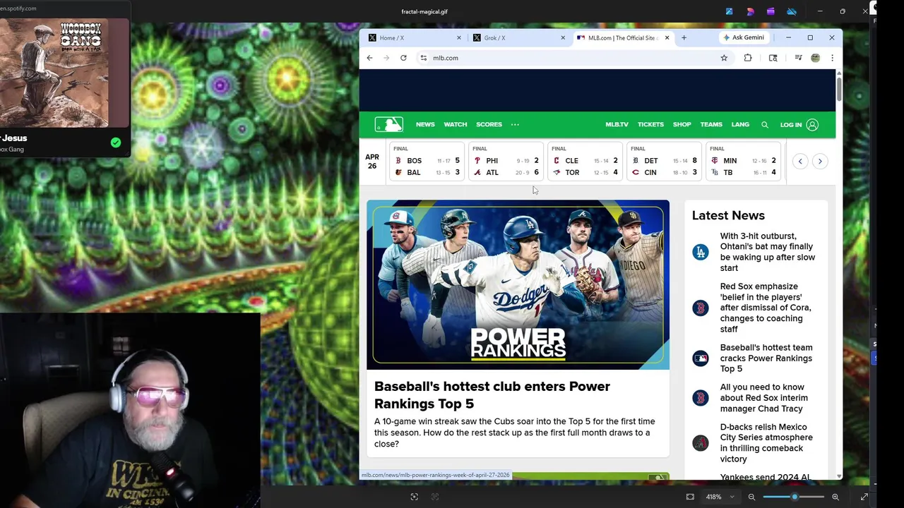The height and width of the screenshot is (508, 904).
Task: Click the Dodgers logo beside Ohtani news
Action: click(x=700, y=252)
